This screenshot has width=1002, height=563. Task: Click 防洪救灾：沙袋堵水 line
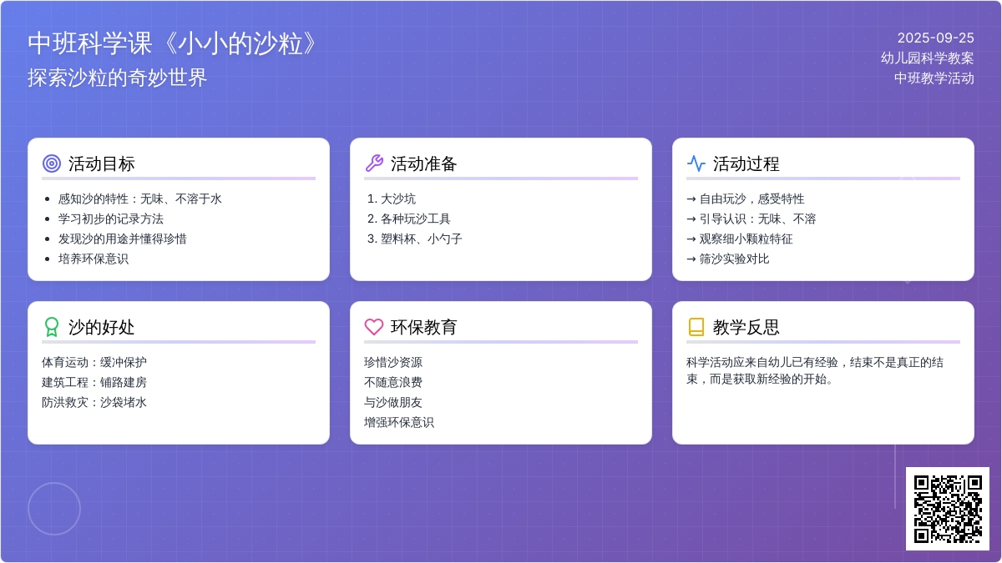(x=94, y=402)
